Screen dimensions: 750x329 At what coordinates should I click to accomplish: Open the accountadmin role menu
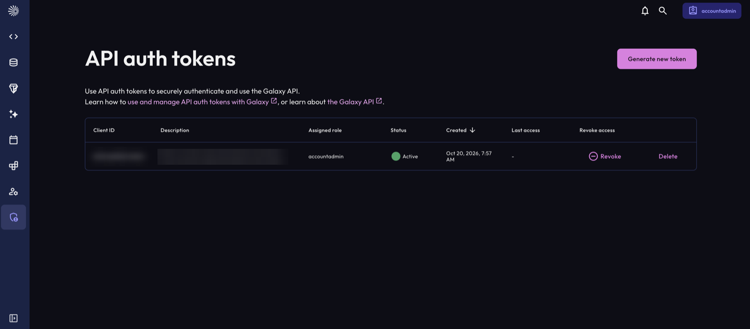712,11
